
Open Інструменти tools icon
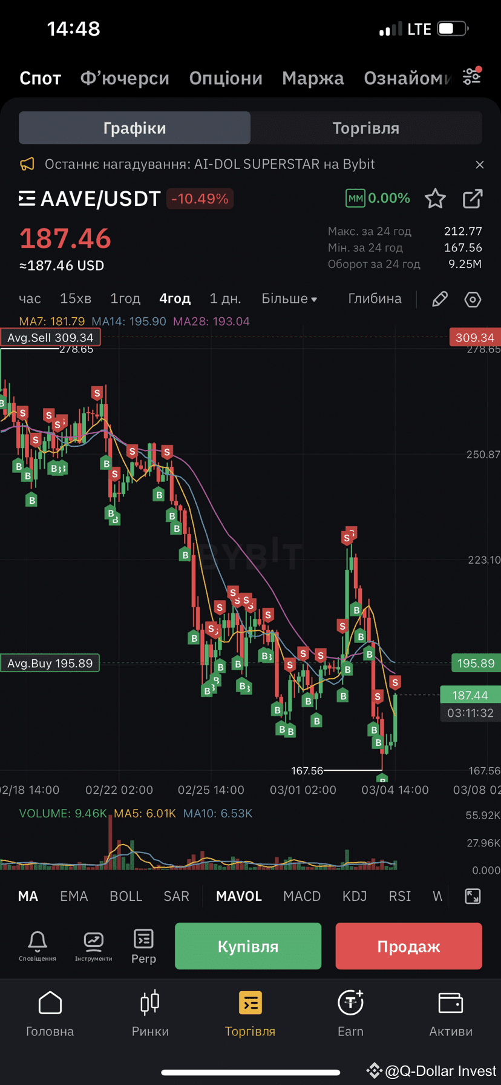[93, 946]
